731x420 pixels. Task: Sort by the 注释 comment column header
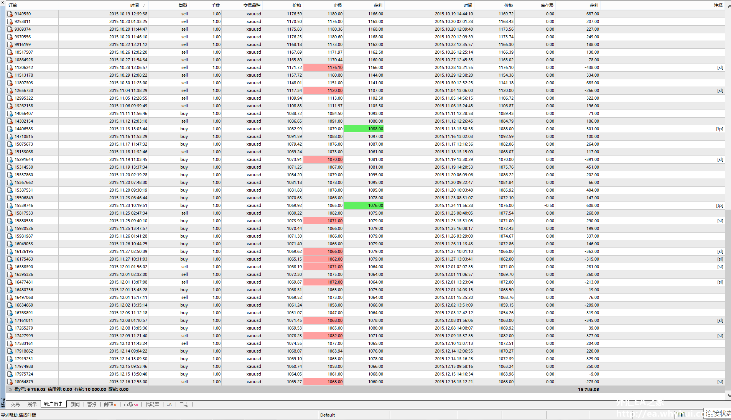(662, 5)
